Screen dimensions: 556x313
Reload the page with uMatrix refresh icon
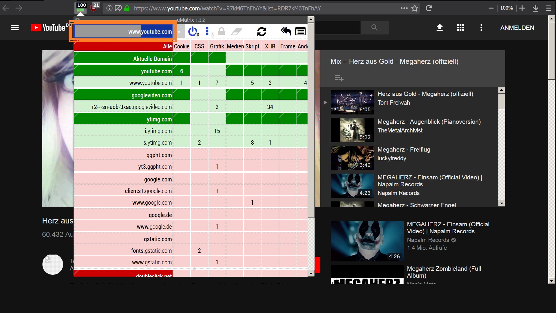pos(261,31)
